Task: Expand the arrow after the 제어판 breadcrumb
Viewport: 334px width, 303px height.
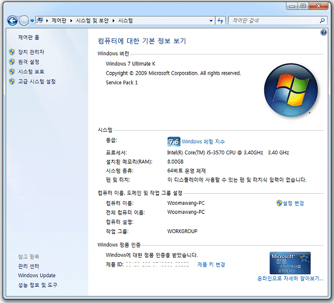Action: pyautogui.click(x=71, y=21)
